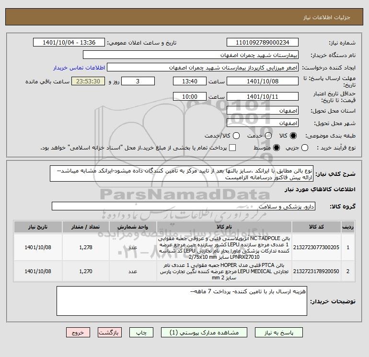
Task: Click delivery city field اصفهان
Action: point(263,123)
